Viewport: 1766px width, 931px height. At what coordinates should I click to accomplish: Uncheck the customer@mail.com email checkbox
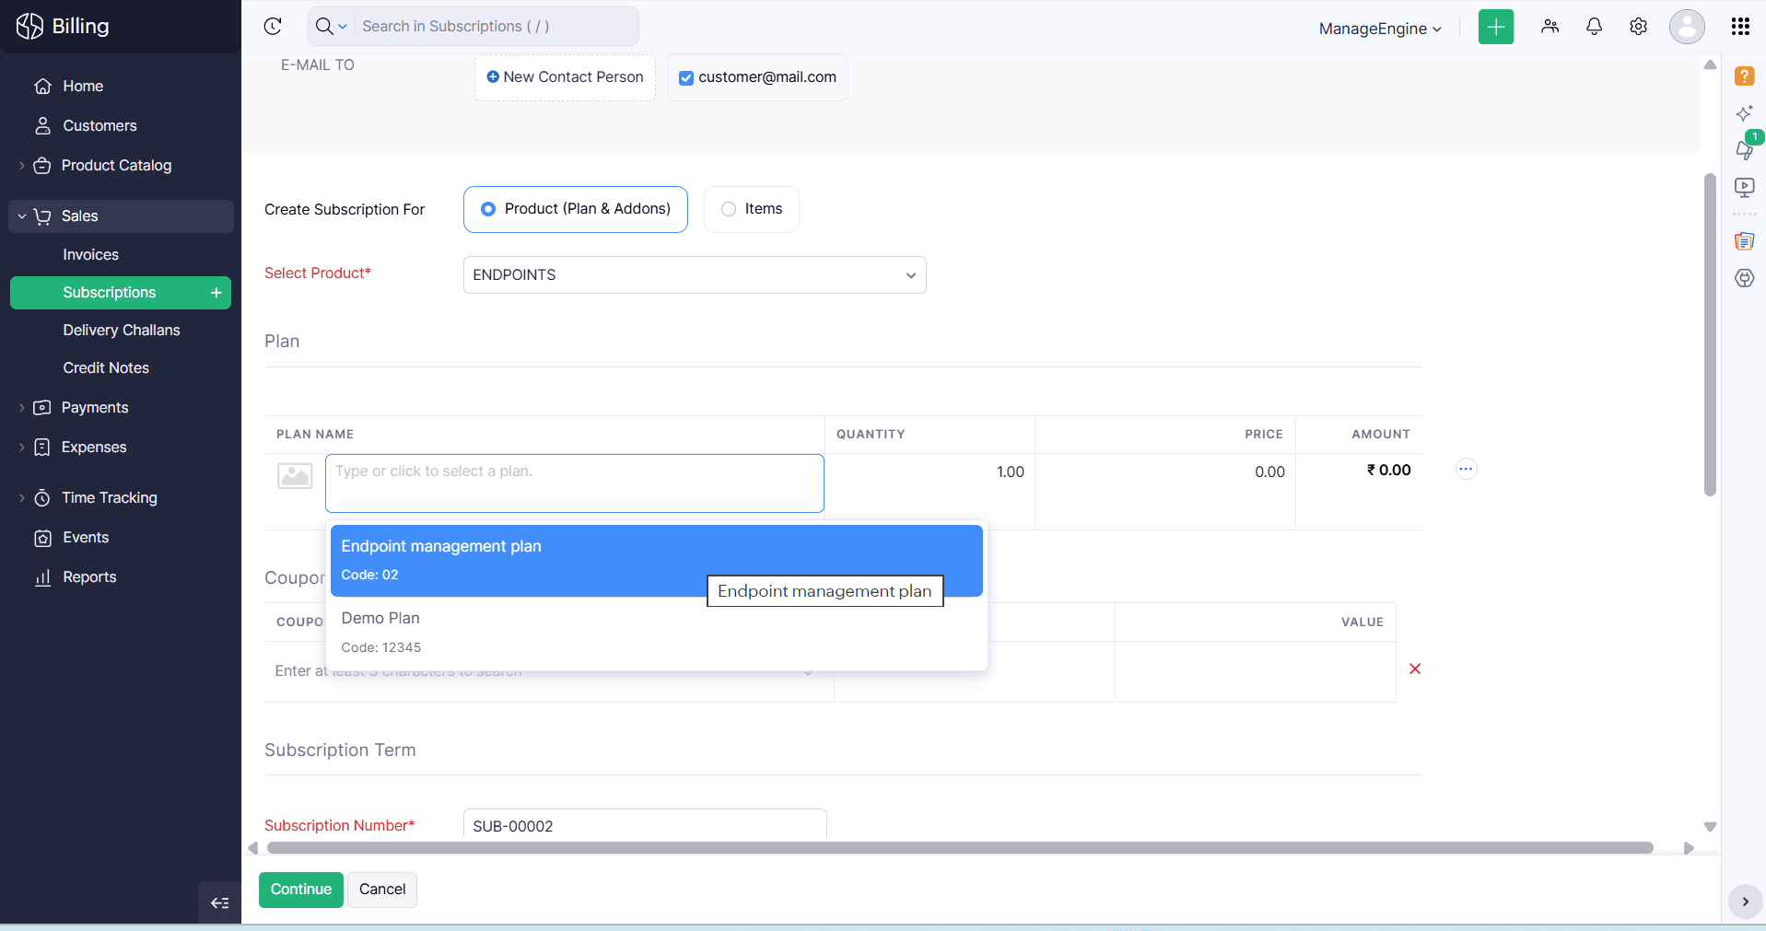[x=685, y=78]
